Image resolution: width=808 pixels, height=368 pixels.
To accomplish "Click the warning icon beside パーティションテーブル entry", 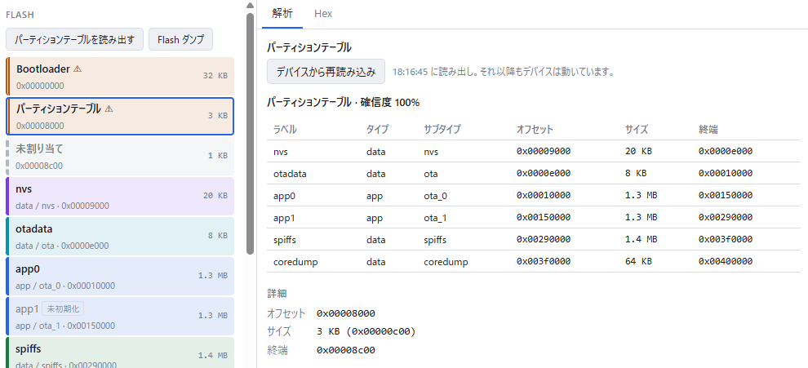I will tap(109, 109).
